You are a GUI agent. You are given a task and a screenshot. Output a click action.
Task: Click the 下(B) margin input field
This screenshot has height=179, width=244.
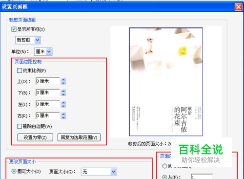click(48, 92)
